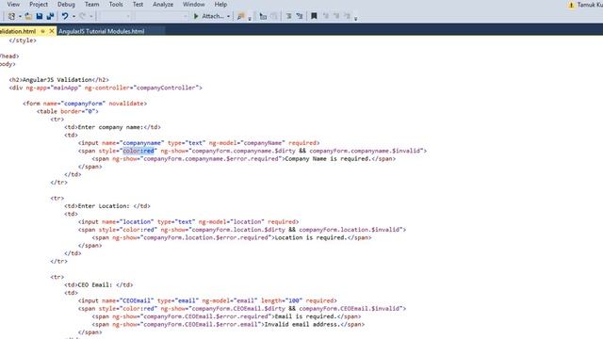Close the Validation.html tab
The height and width of the screenshot is (339, 603).
point(52,31)
